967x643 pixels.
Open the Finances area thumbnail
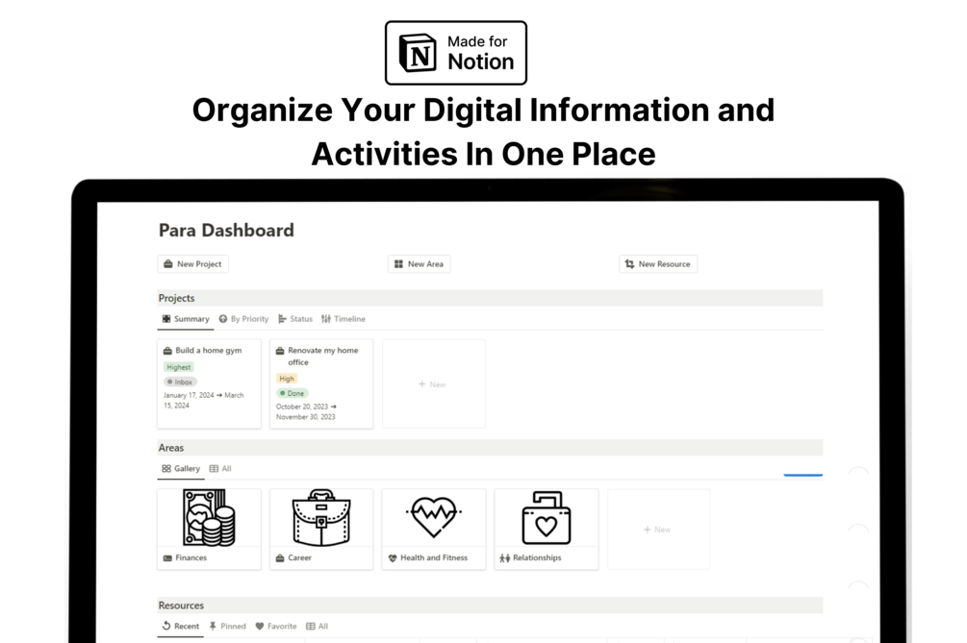(x=209, y=518)
